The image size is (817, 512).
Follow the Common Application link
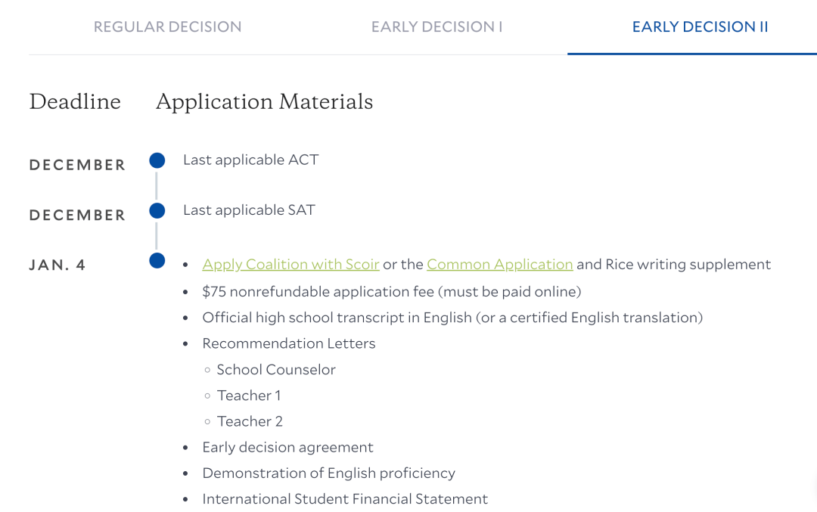tap(499, 265)
